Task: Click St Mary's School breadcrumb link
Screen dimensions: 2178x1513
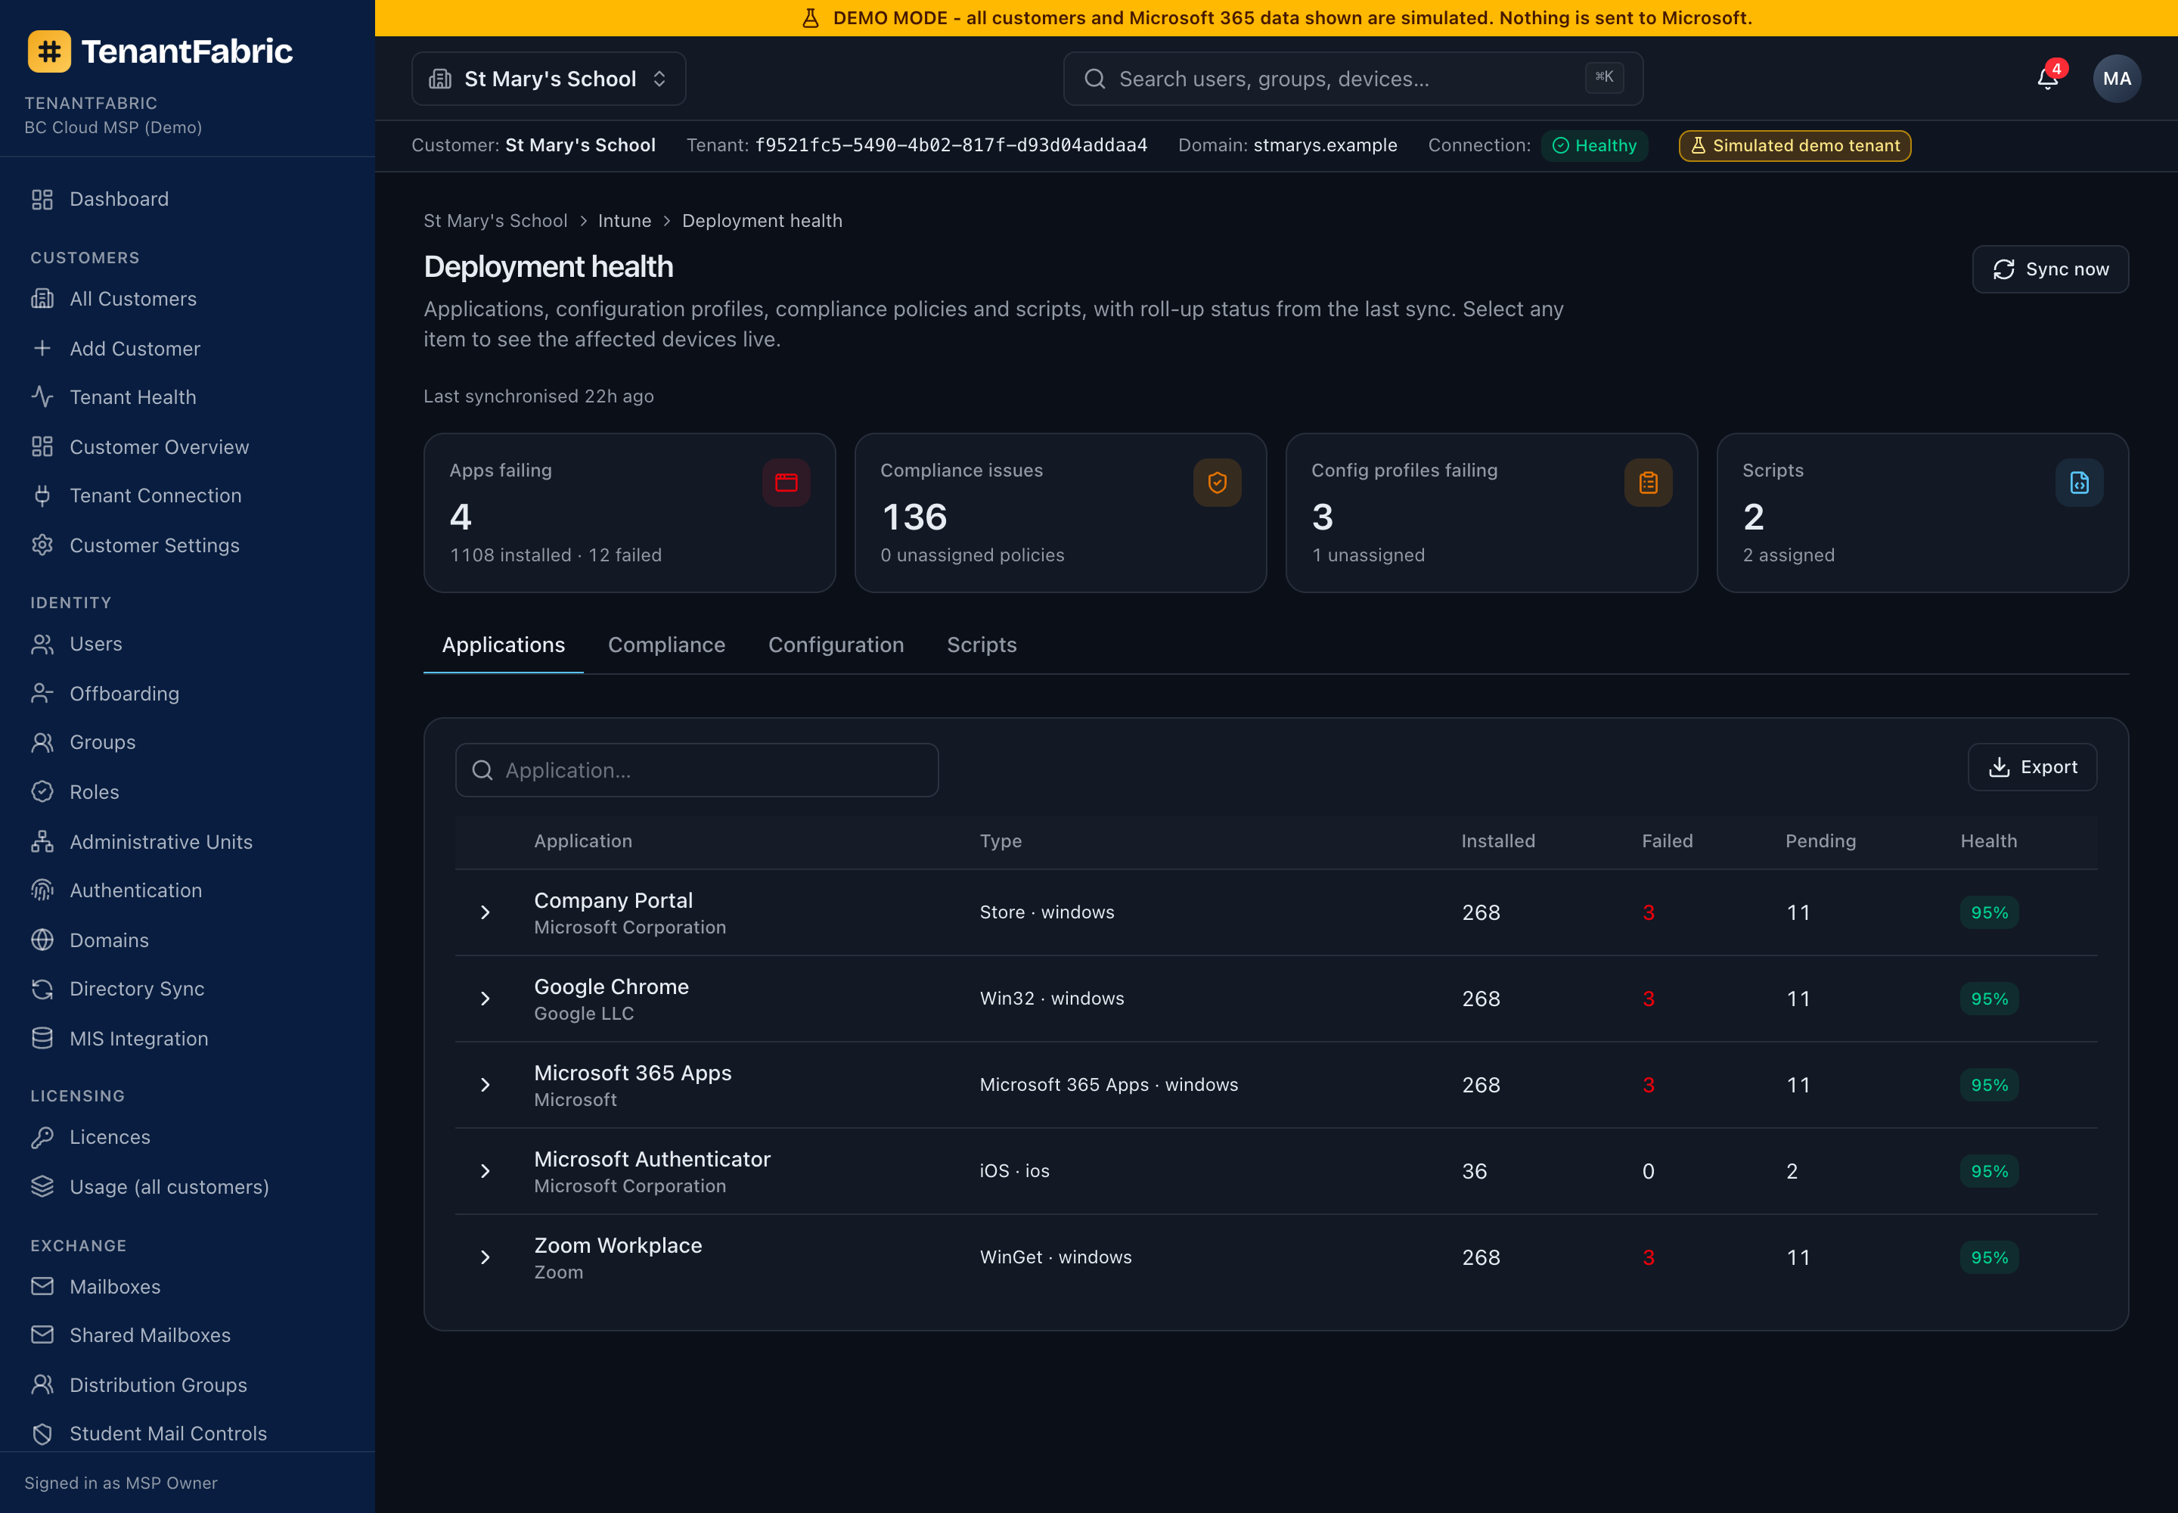Action: pos(495,221)
